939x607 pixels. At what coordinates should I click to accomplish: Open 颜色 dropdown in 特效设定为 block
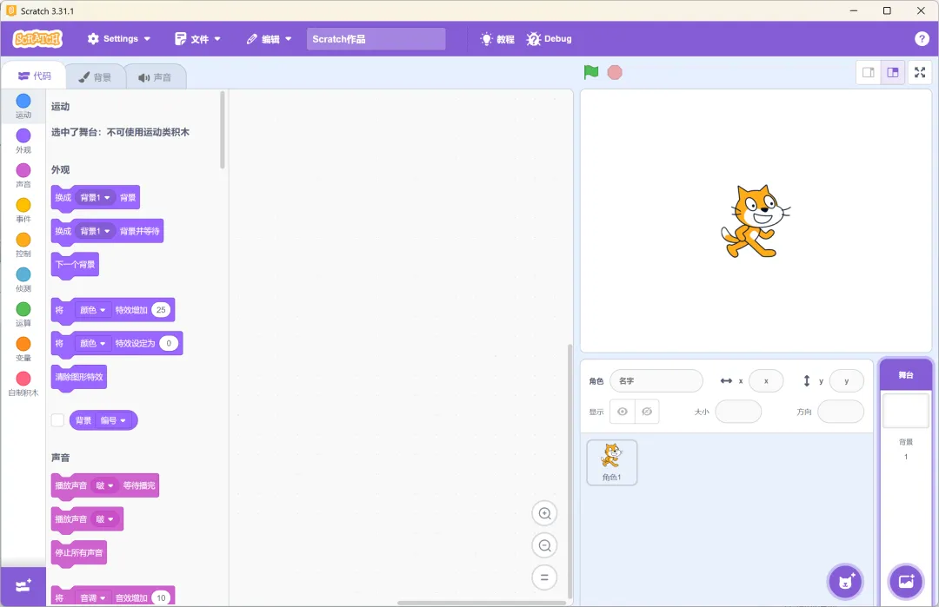(x=93, y=343)
